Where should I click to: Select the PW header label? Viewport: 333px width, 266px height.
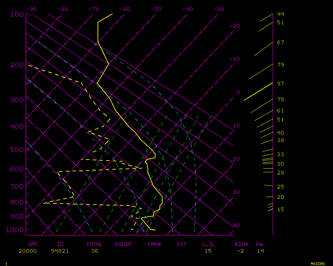[x=259, y=244]
